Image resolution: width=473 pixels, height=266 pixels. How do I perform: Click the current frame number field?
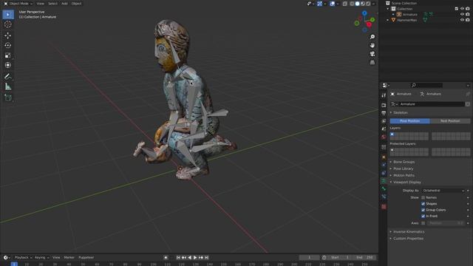pos(309,258)
